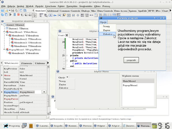Click the Step into debugger icon
Screen dimensions: 172x129
click(x=22, y=15)
